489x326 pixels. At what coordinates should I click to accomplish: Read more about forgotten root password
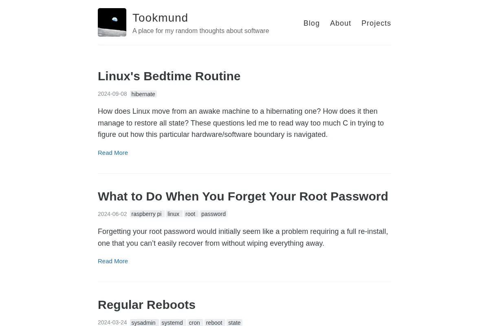click(113, 261)
